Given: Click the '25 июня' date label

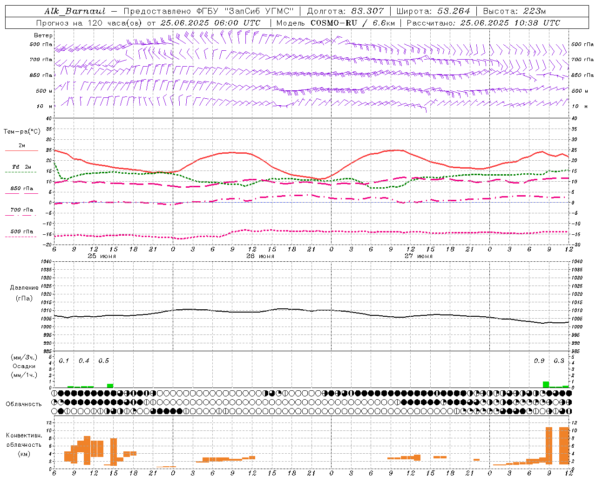Looking at the screenshot, I should click(x=102, y=256).
